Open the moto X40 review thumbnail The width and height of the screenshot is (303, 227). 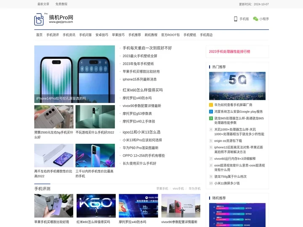pos(138,206)
